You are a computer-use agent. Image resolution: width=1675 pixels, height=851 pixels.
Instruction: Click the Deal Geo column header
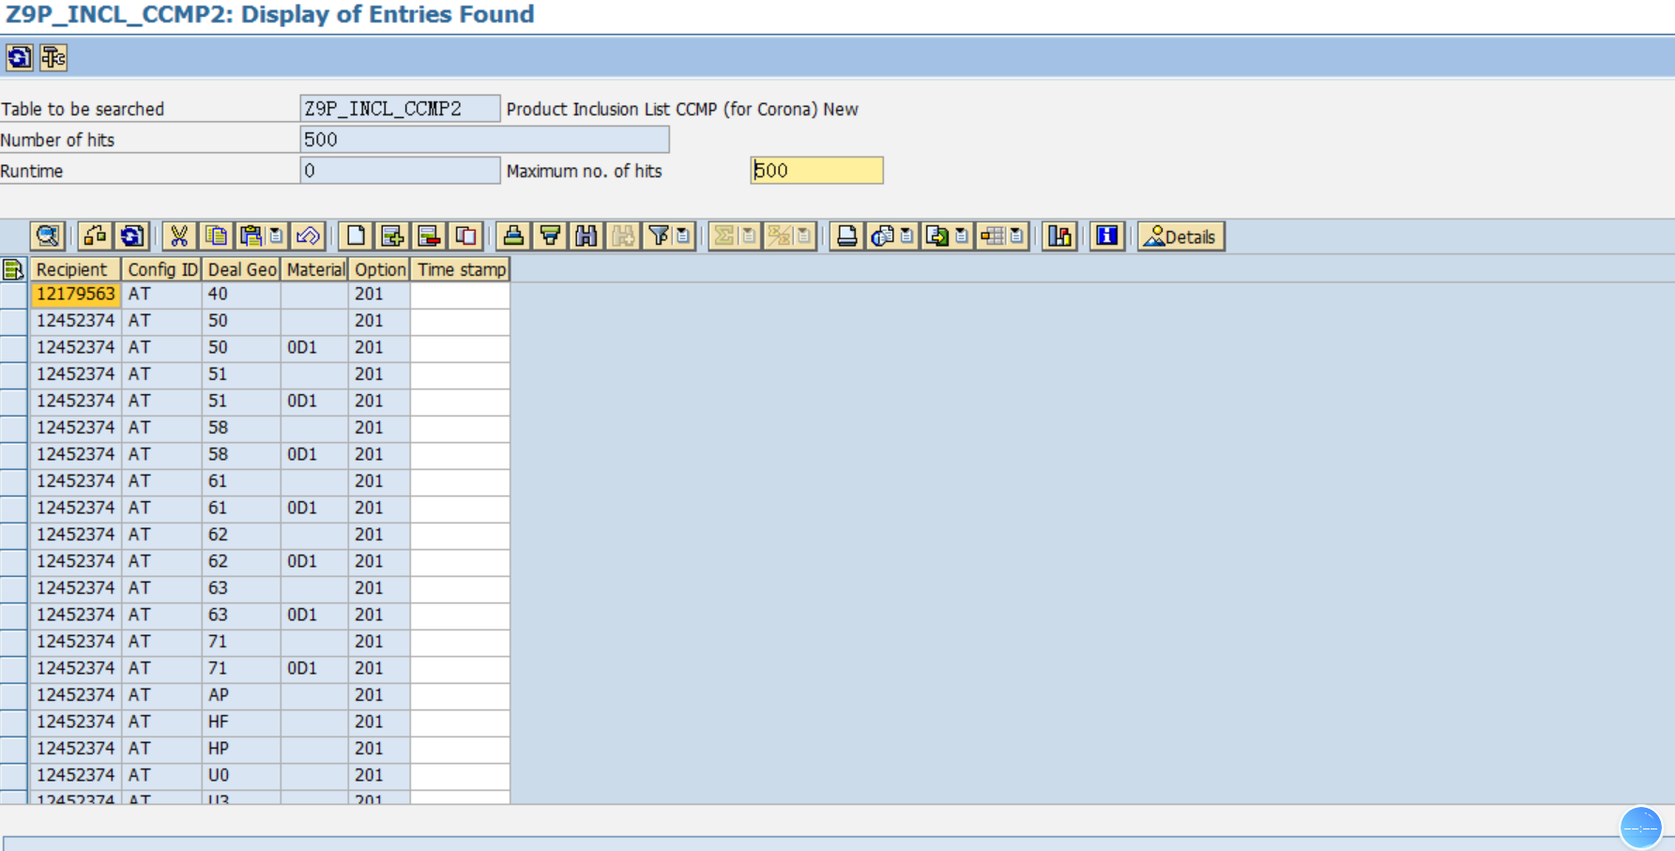[x=241, y=270]
